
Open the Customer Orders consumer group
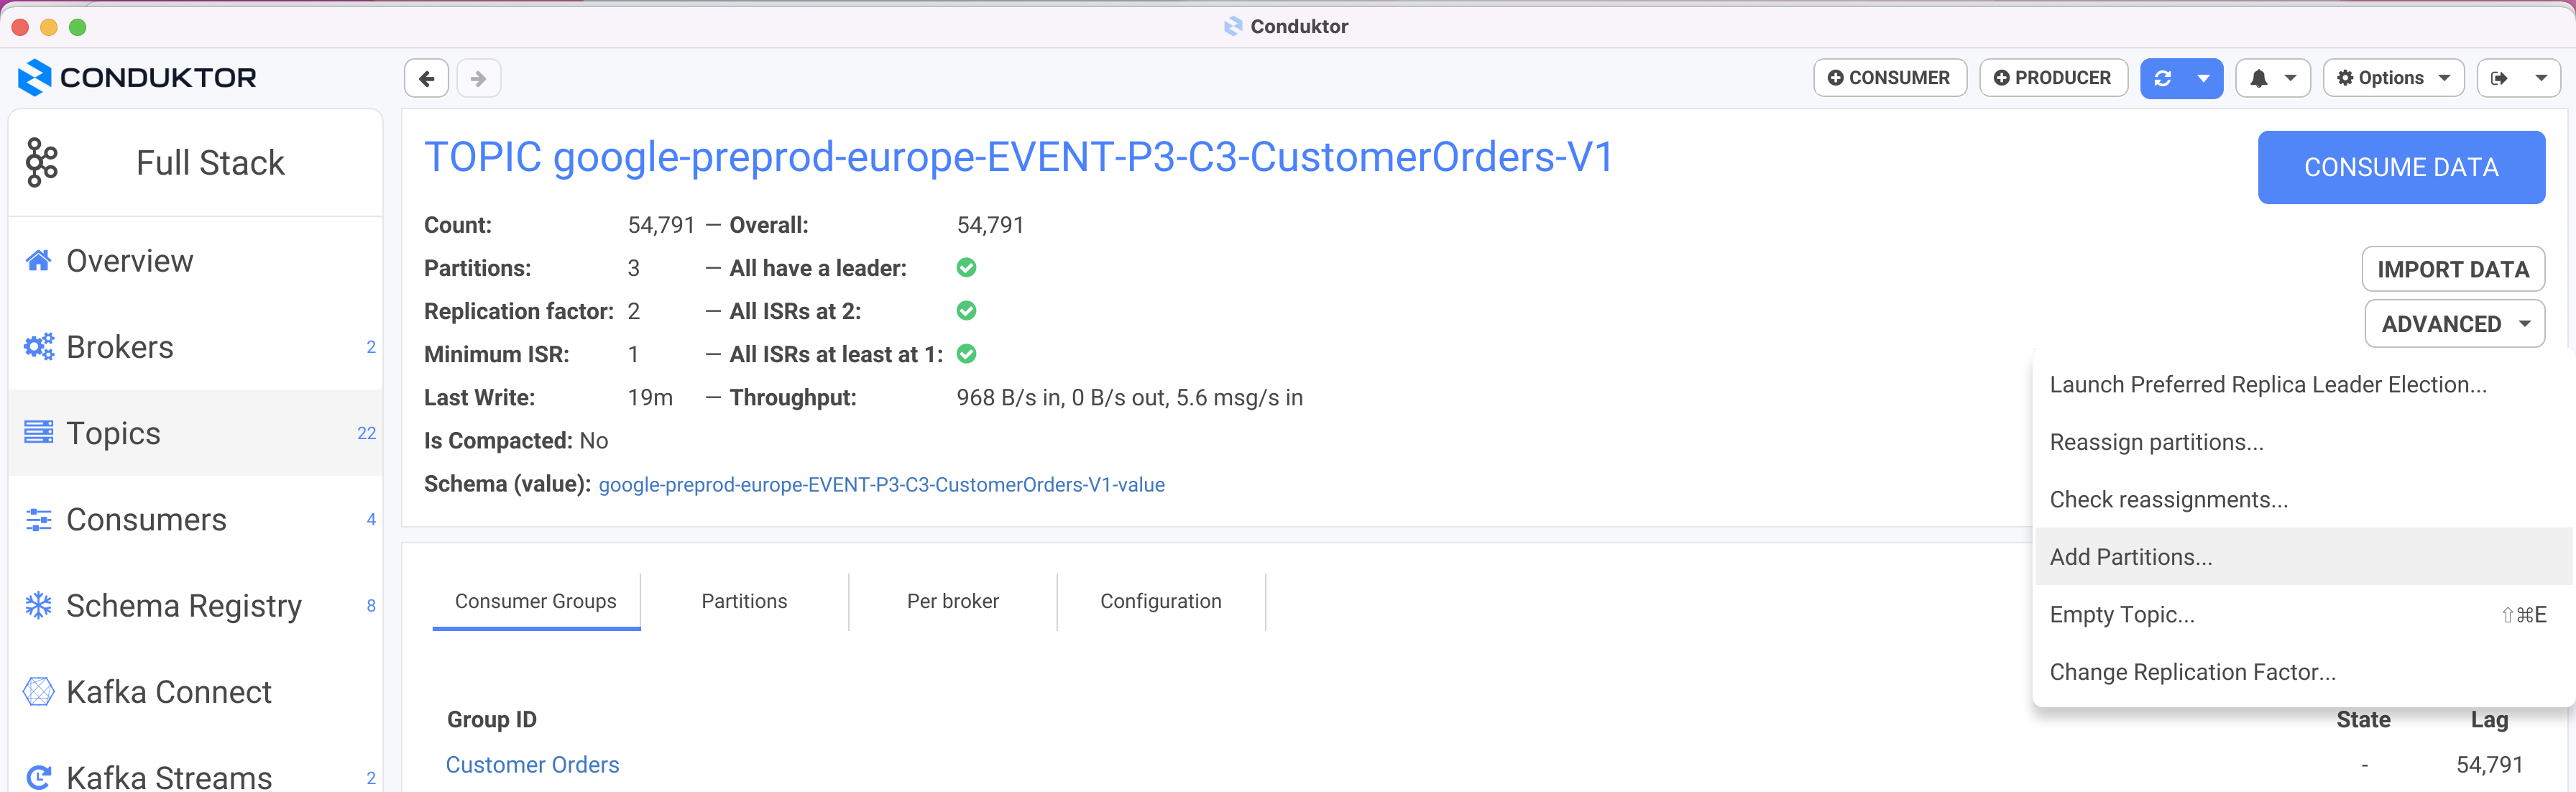[532, 765]
